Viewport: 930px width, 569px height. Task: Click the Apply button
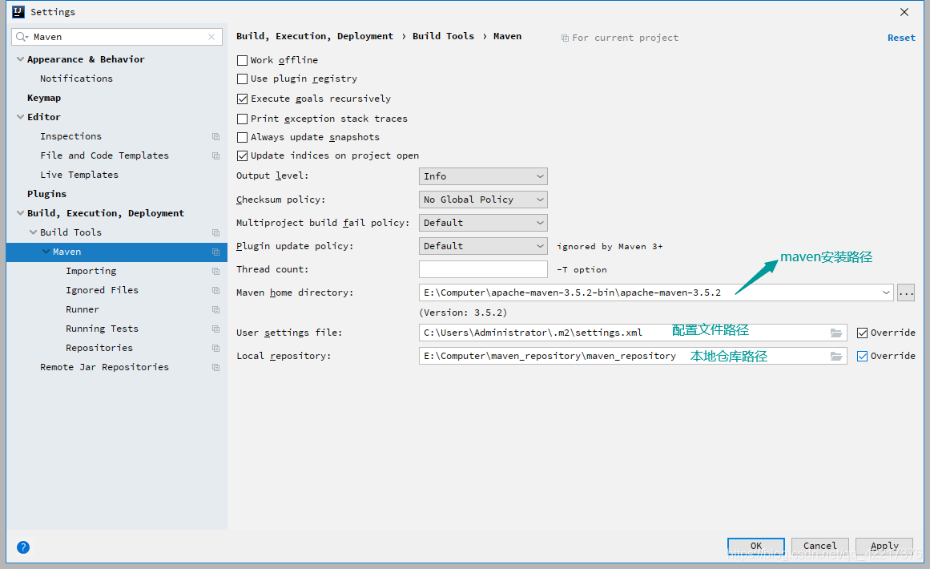[x=884, y=546]
